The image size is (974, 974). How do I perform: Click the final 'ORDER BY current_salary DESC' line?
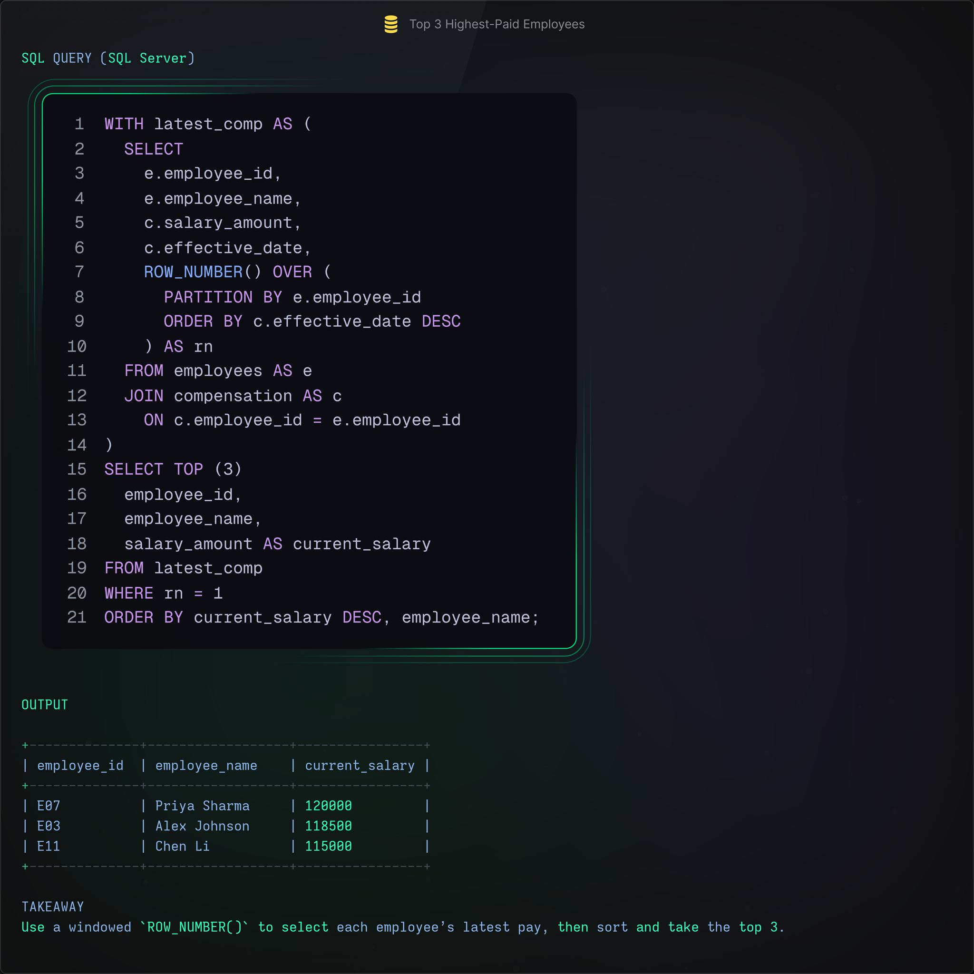321,618
